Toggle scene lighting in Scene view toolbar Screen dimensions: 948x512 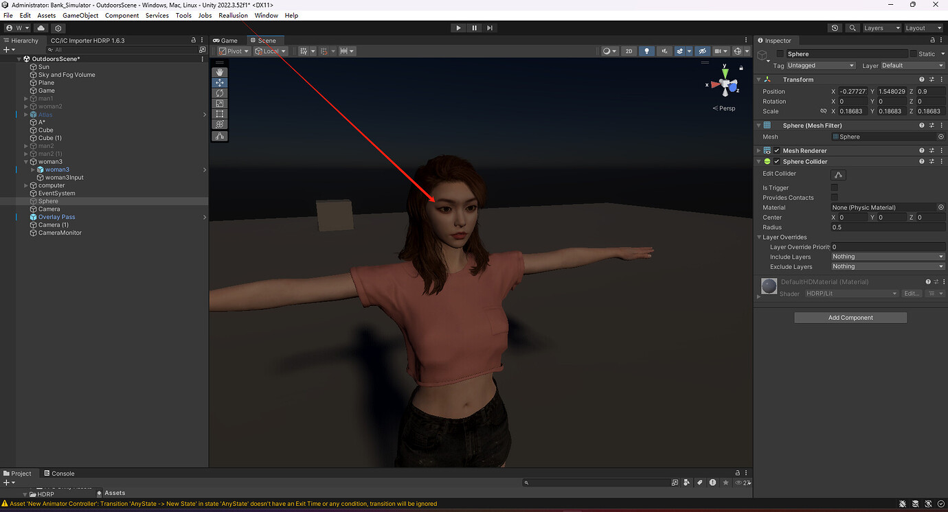click(x=646, y=51)
